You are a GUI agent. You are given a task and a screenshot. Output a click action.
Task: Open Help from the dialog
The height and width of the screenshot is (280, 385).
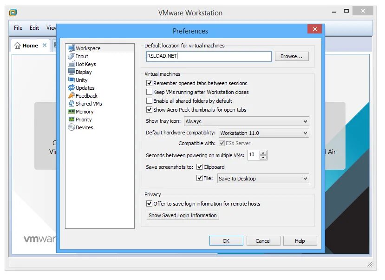300,240
